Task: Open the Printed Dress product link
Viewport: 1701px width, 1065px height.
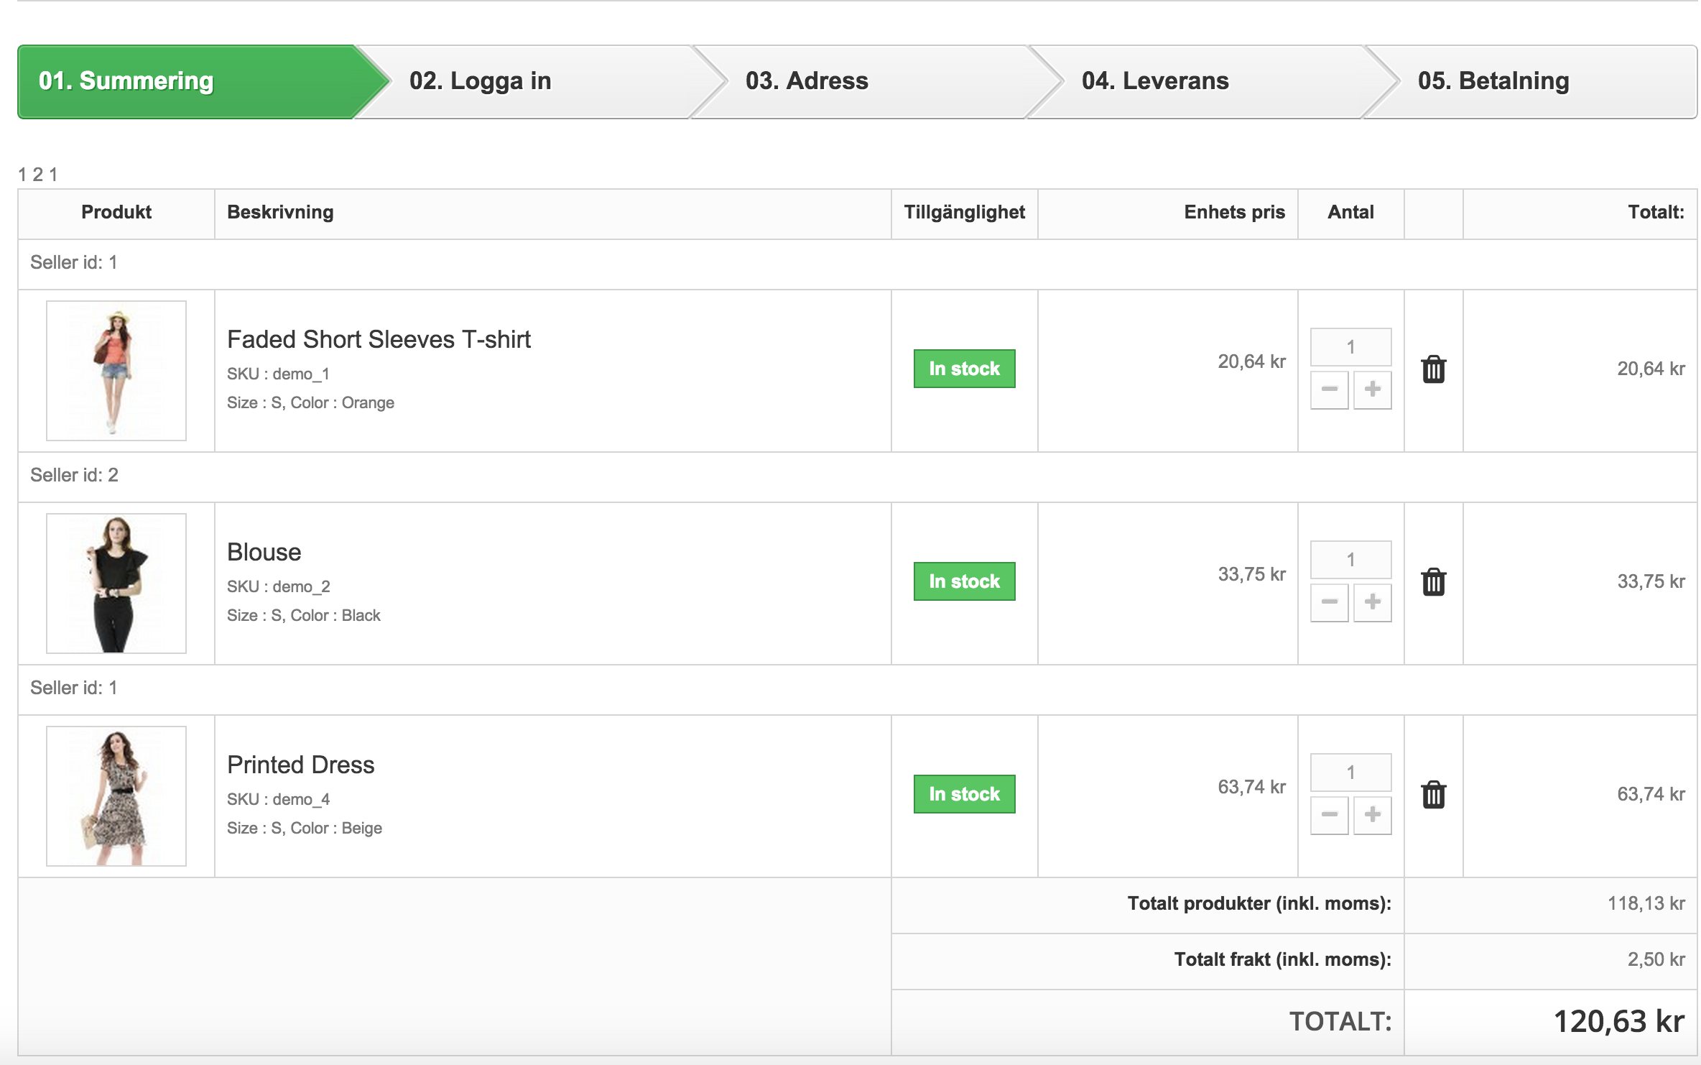Action: tap(300, 765)
